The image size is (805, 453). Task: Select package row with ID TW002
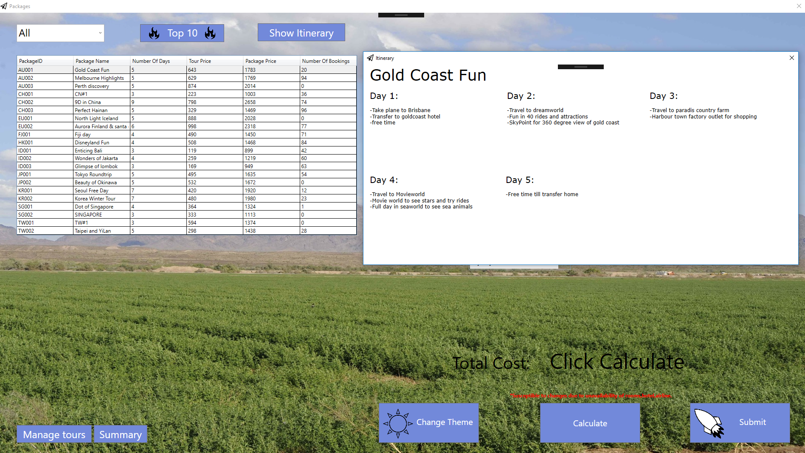point(26,231)
